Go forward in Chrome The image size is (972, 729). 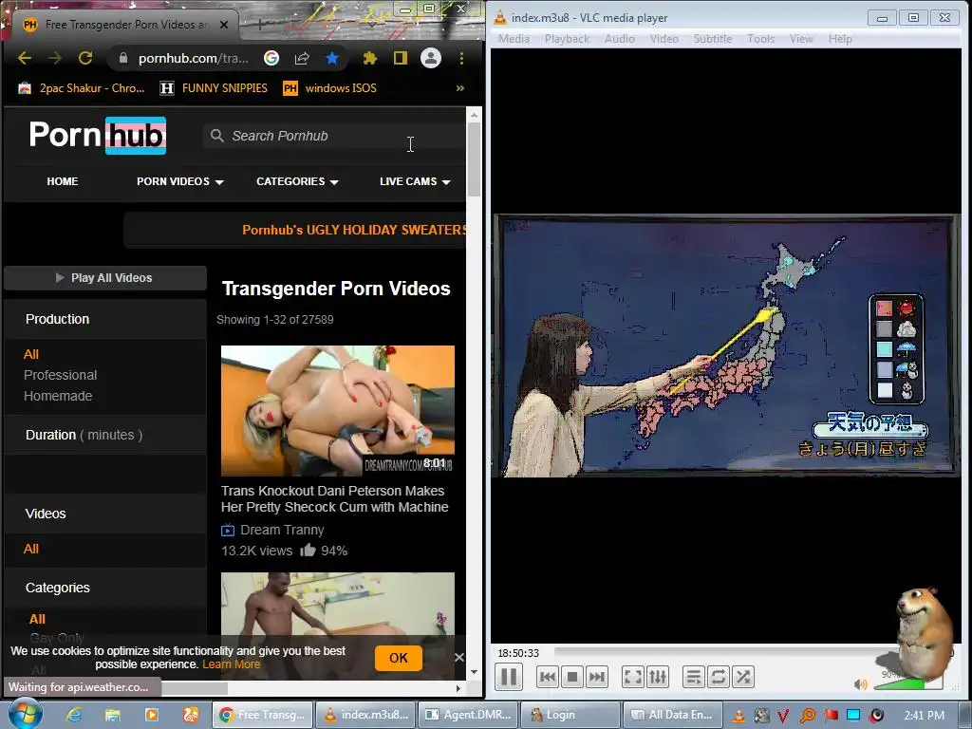pos(54,58)
